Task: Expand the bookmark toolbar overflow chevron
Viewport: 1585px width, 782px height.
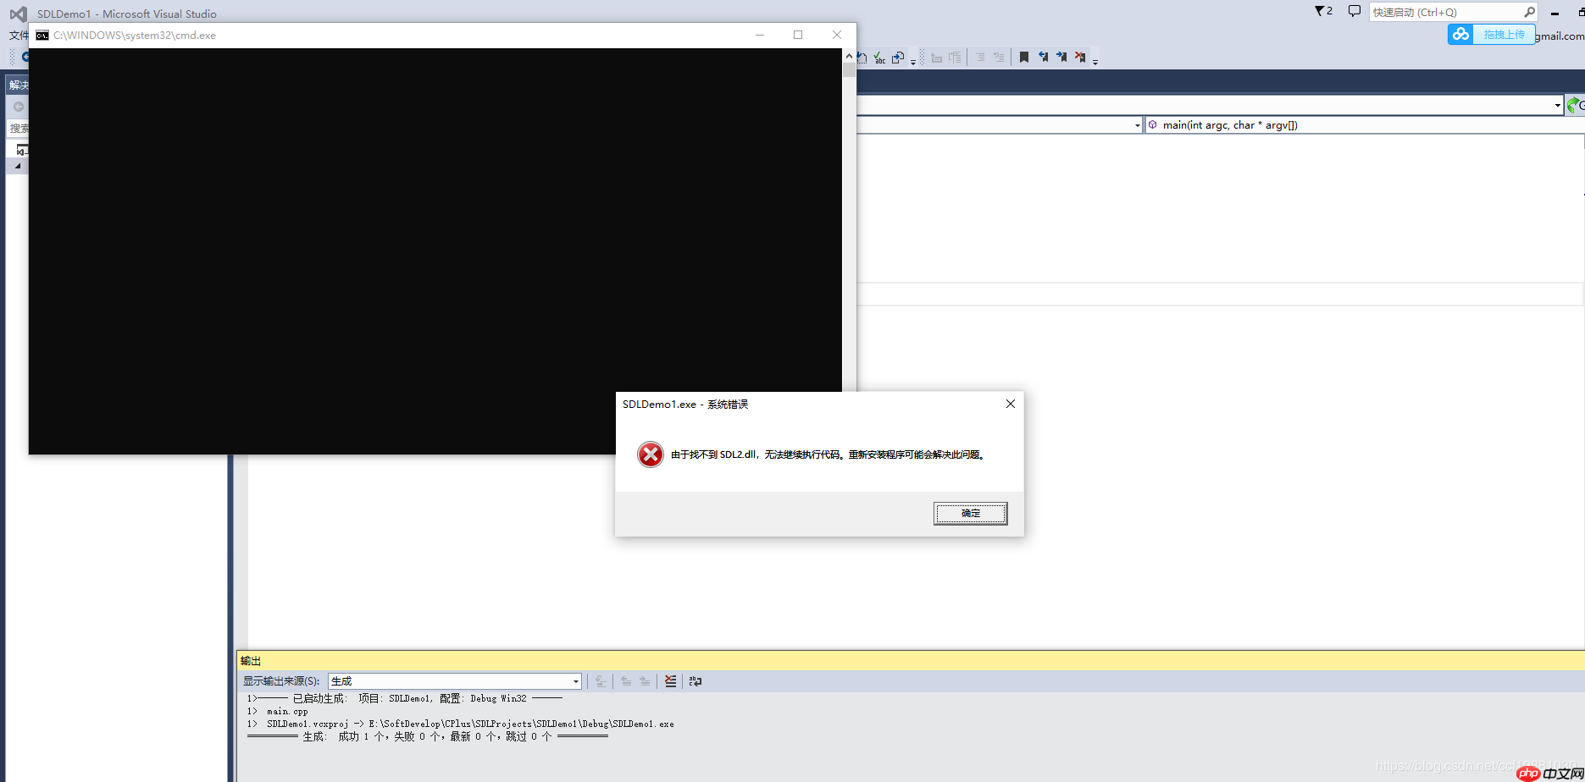Action: click(x=1095, y=60)
